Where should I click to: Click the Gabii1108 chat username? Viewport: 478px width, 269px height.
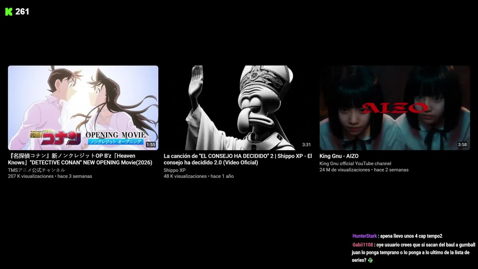363,245
